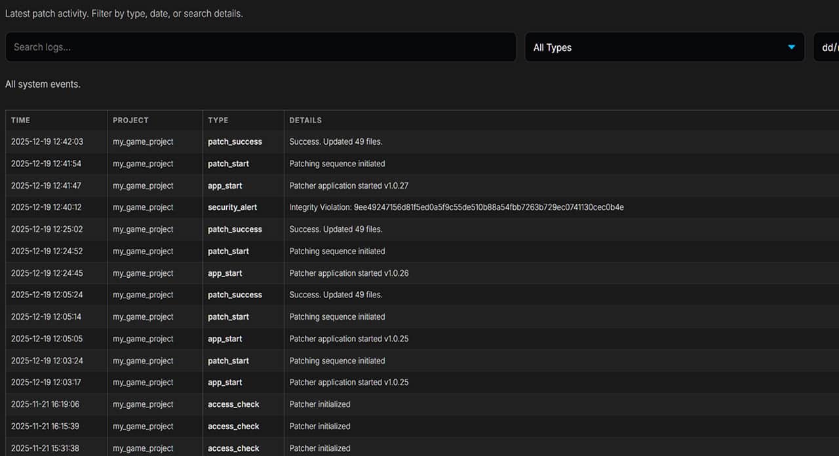Select the timestamp 2025-12-19 12:03:24
The height and width of the screenshot is (456, 839).
coord(47,361)
